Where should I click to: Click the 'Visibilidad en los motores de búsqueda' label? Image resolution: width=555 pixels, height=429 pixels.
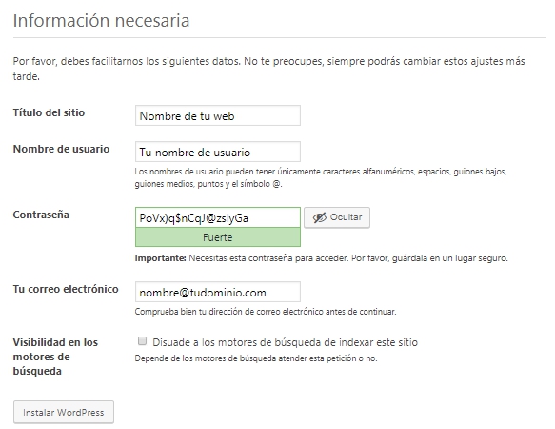55,357
